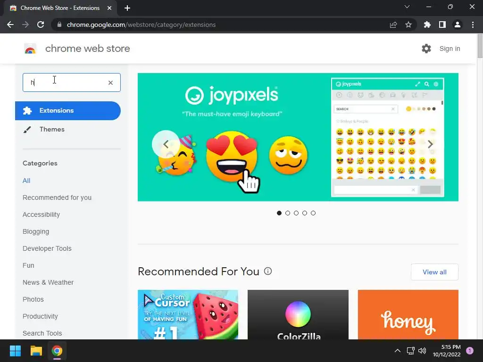
Task: Select the fourth carousel dot
Action: [305, 213]
